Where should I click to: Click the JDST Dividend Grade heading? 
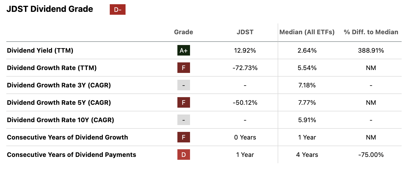(50, 9)
